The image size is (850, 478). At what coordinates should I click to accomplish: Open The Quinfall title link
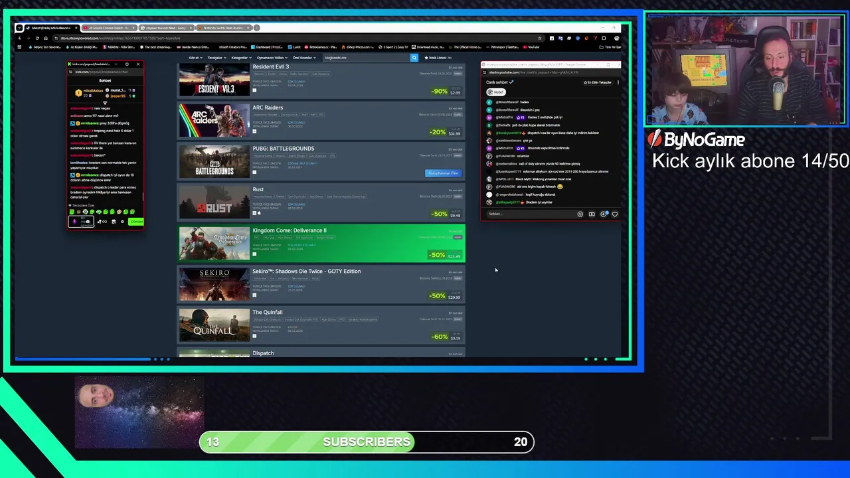[268, 313]
